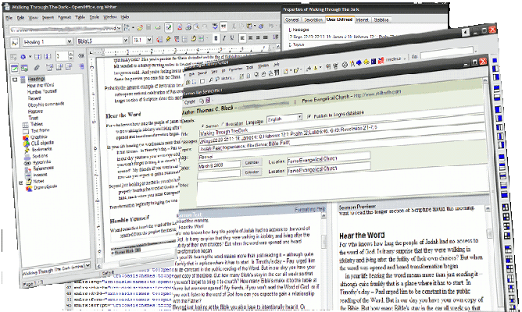
Task: Click the Sermon Text vertical scrollbar
Action: 324,263
